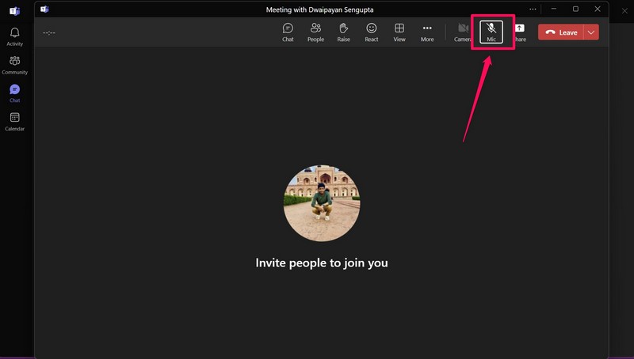Open the More actions menu
Image resolution: width=634 pixels, height=359 pixels.
pyautogui.click(x=427, y=32)
